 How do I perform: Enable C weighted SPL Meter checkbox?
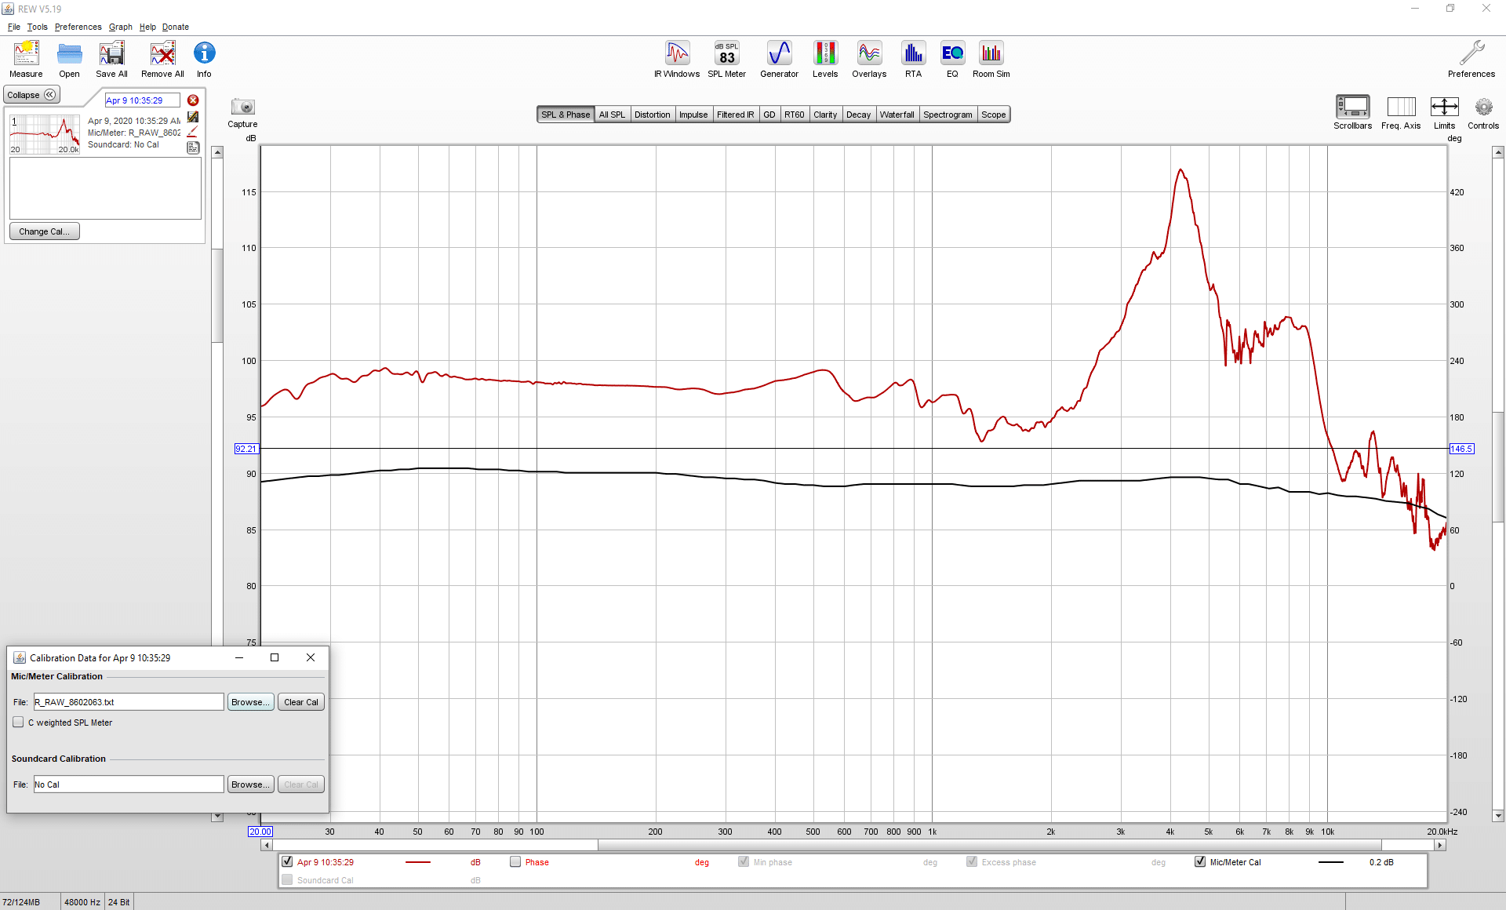click(x=18, y=723)
